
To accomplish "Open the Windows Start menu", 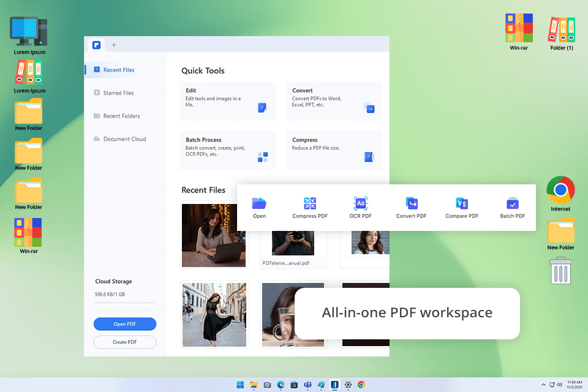I will (x=240, y=385).
